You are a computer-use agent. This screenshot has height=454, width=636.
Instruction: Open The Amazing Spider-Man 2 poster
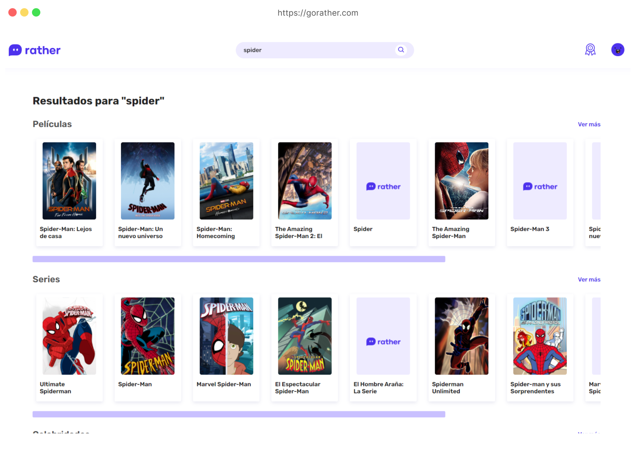305,181
